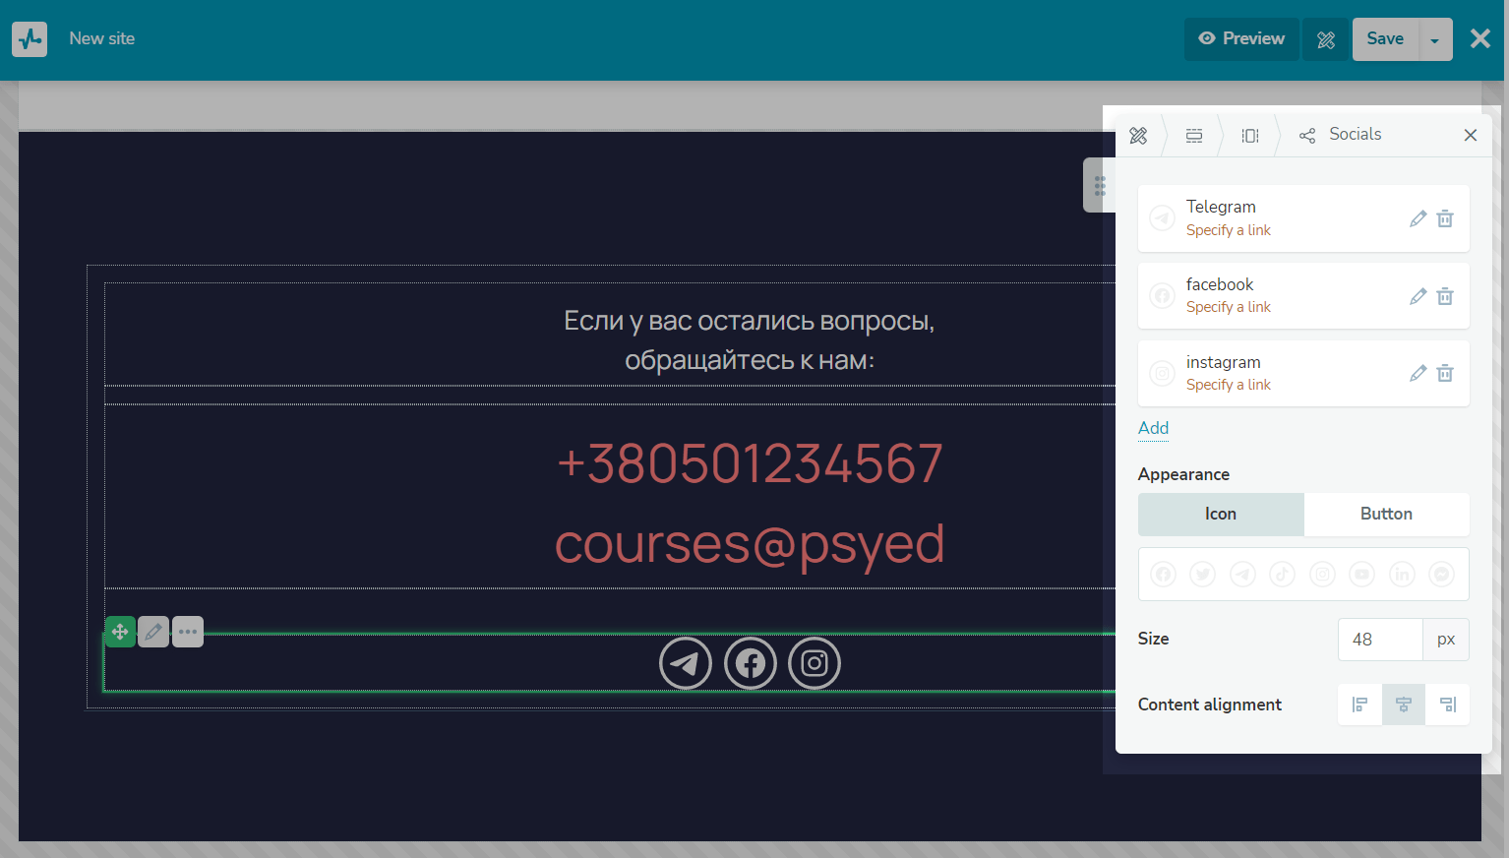This screenshot has width=1509, height=858.
Task: Click the Add link to add social
Action: coord(1153,428)
